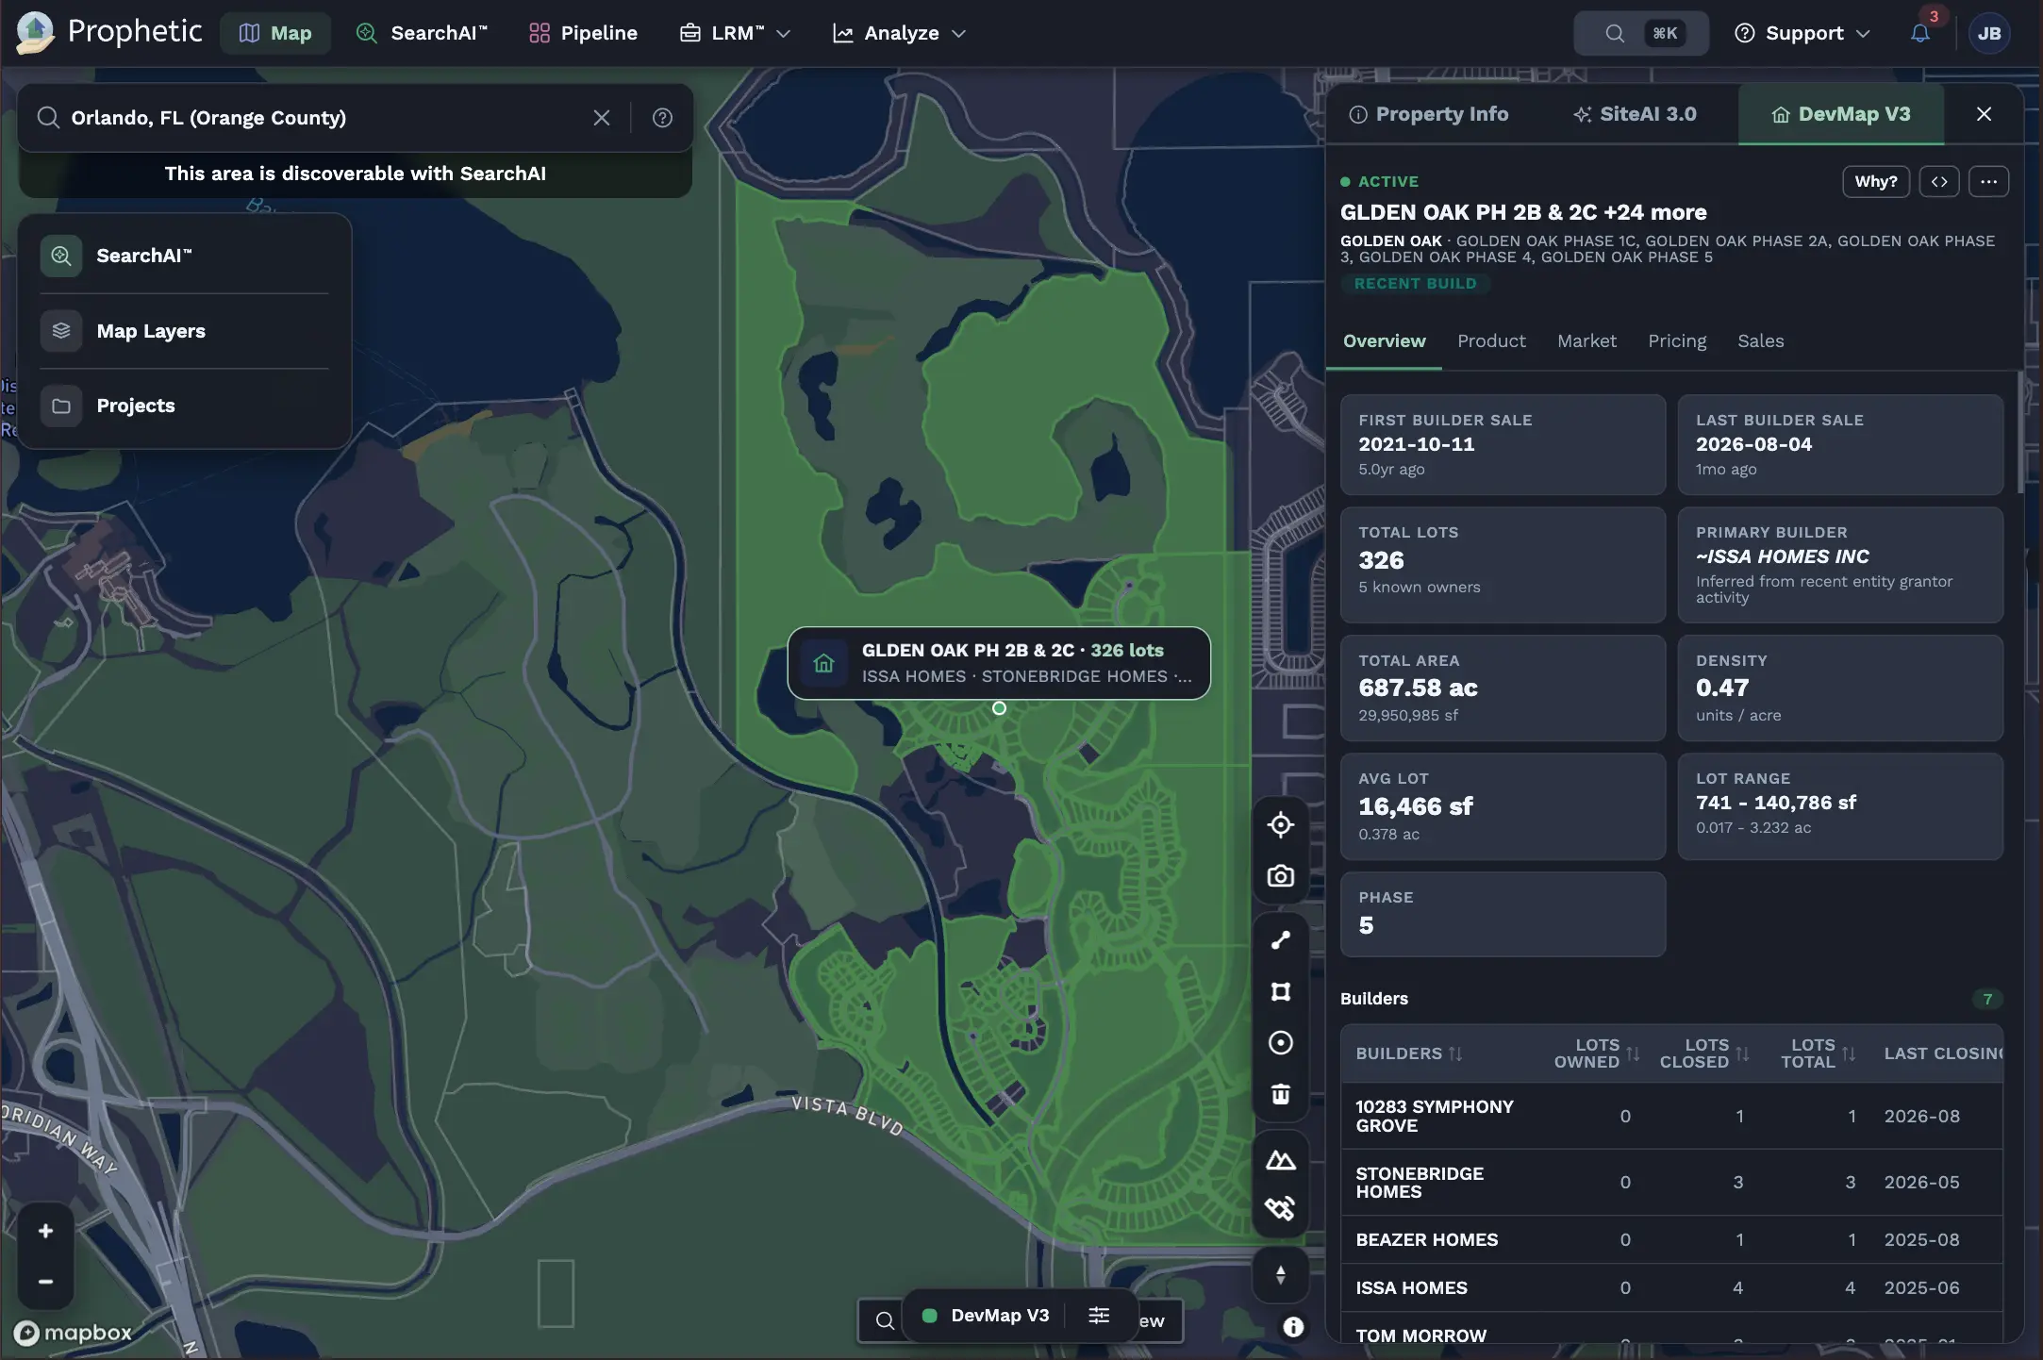Open SearchAI in the top navbar

point(422,33)
